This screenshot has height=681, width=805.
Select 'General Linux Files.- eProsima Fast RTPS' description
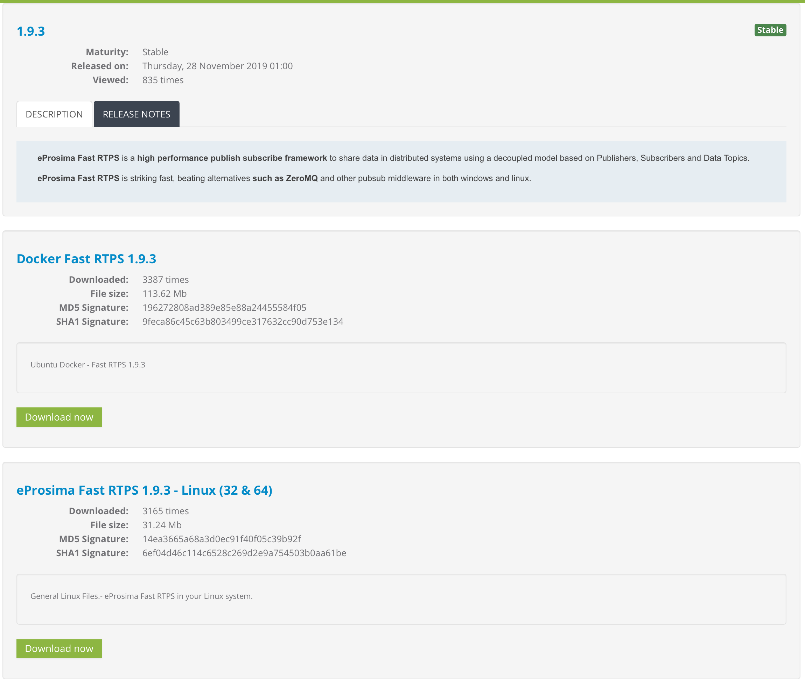point(141,596)
